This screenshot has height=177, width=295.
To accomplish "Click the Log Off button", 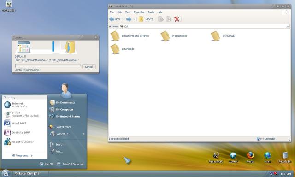I will [47, 164].
